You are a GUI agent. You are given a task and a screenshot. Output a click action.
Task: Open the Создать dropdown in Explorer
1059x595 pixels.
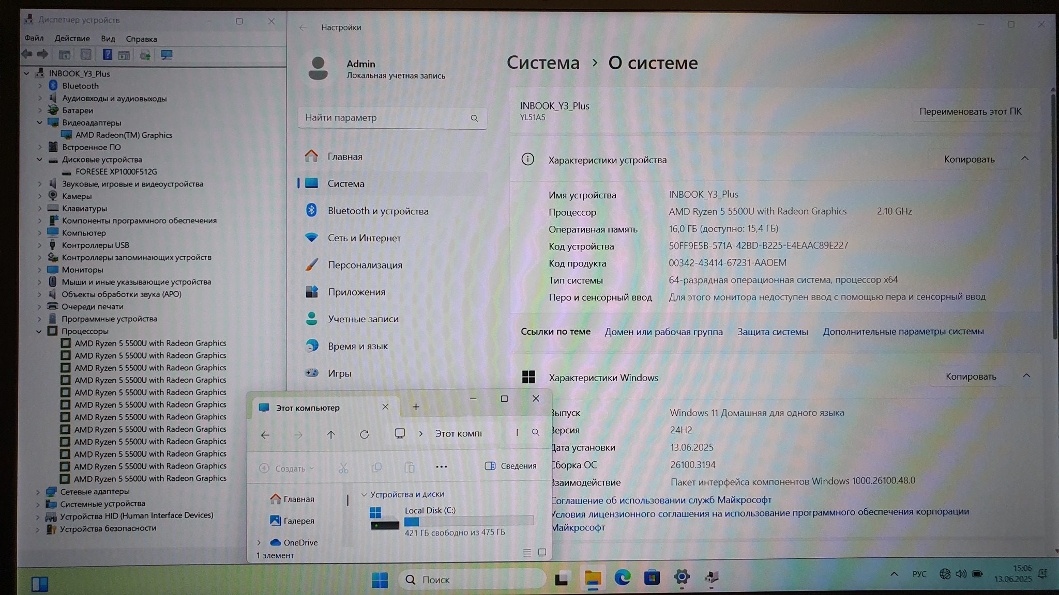coord(288,468)
